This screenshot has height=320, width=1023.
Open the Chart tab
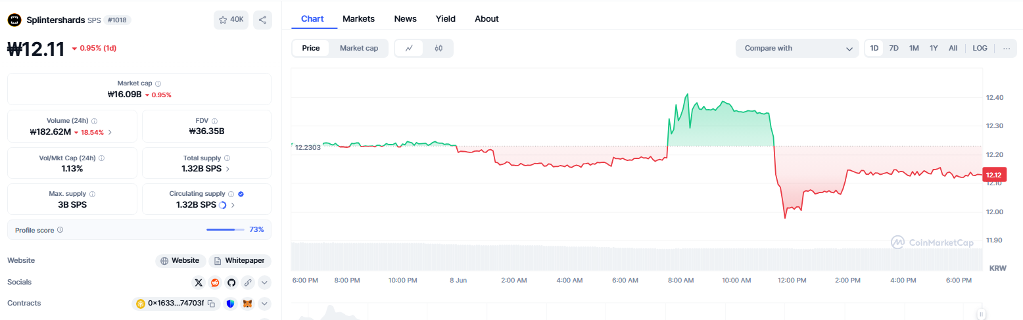(x=312, y=18)
